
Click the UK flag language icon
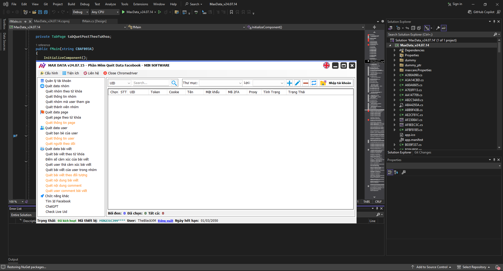pos(326,65)
